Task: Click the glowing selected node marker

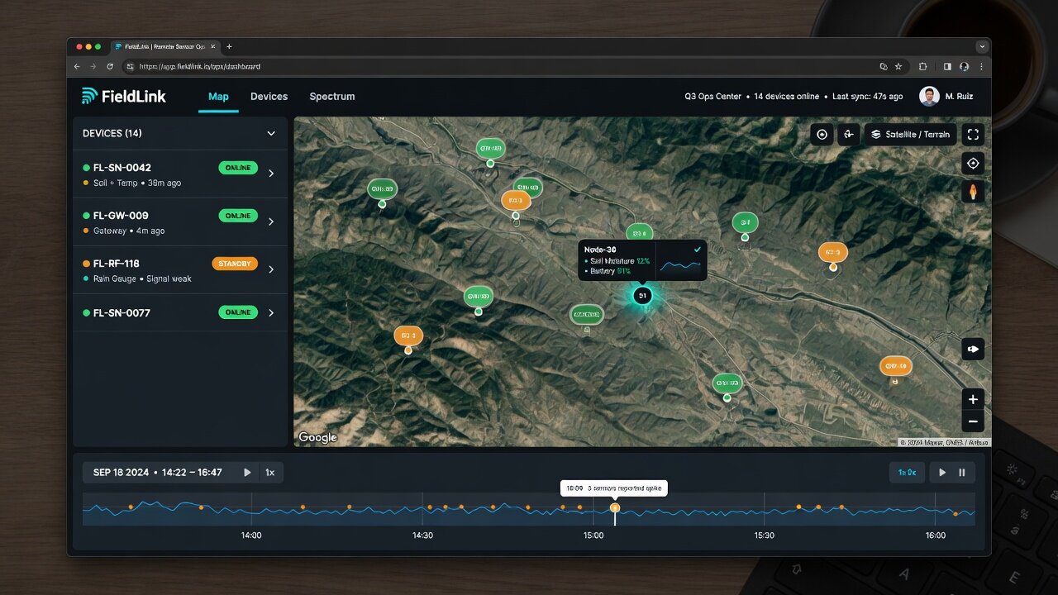Action: (642, 295)
